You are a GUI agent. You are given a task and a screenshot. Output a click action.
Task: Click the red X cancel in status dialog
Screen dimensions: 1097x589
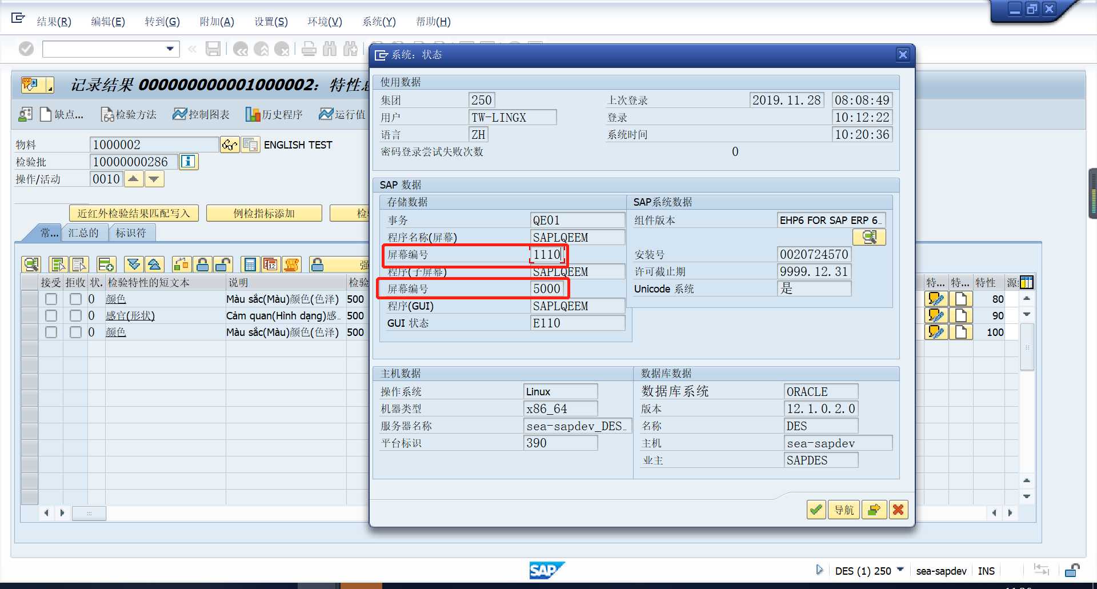click(x=899, y=510)
